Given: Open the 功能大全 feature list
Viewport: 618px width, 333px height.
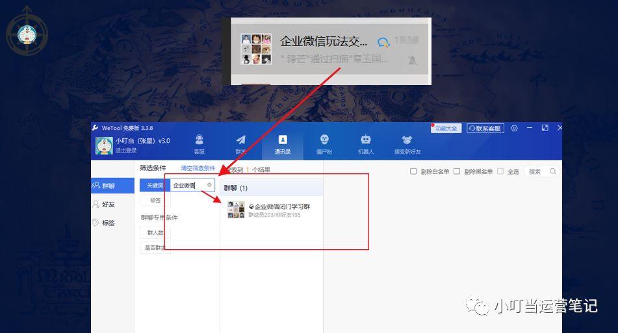Looking at the screenshot, I should pyautogui.click(x=446, y=129).
